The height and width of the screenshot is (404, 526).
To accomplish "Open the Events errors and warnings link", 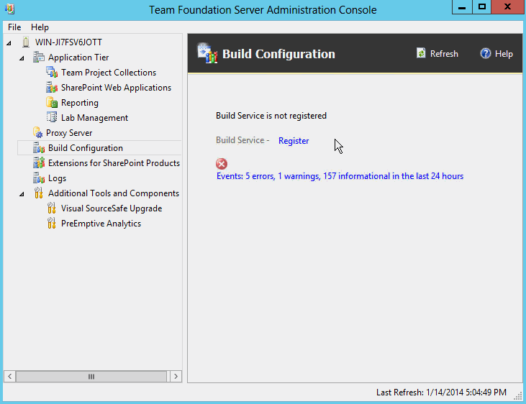I will pyautogui.click(x=340, y=176).
